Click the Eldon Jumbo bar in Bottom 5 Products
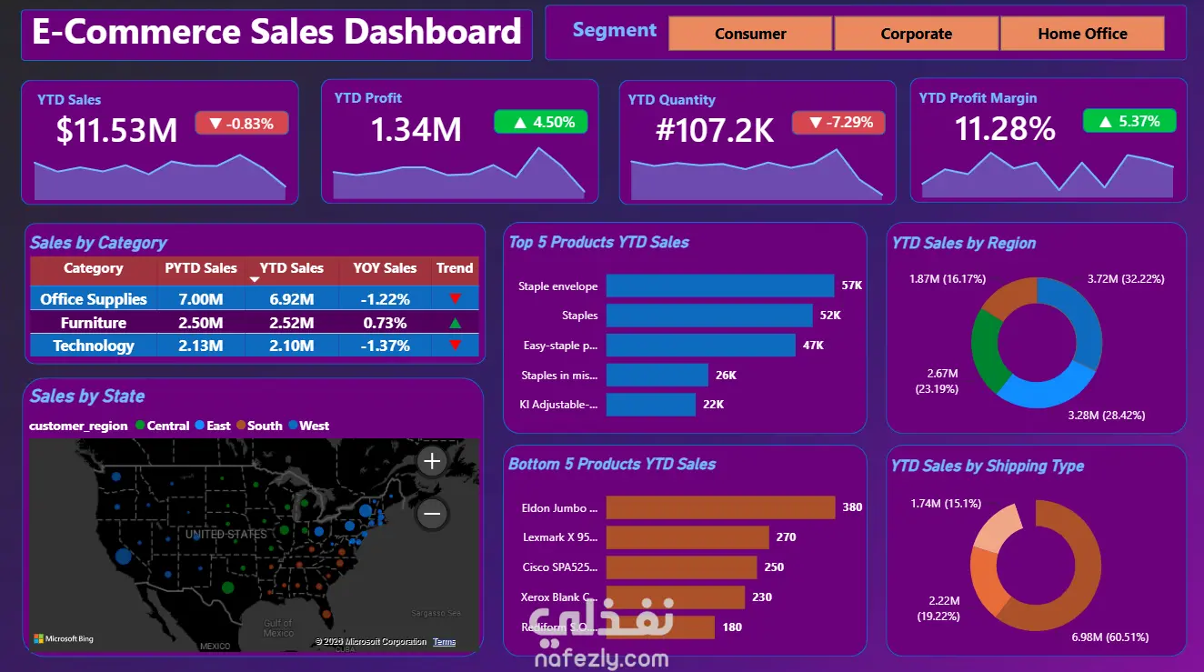The width and height of the screenshot is (1204, 672). click(x=720, y=507)
